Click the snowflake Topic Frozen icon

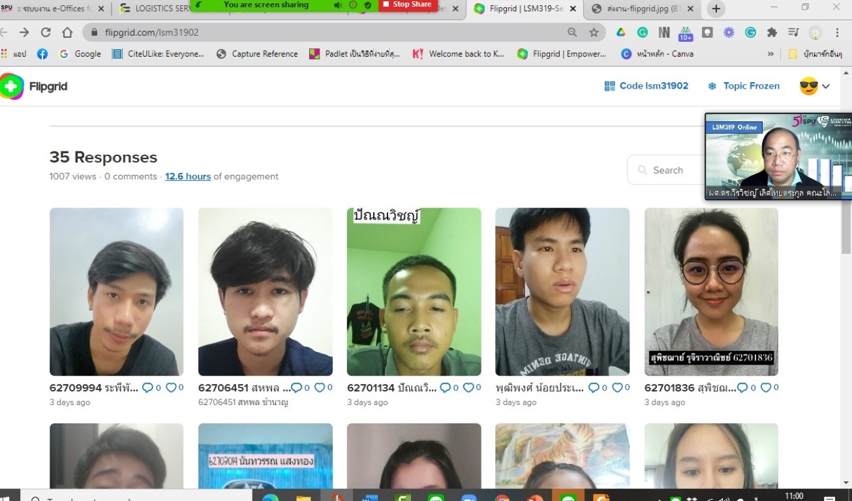pyautogui.click(x=712, y=86)
